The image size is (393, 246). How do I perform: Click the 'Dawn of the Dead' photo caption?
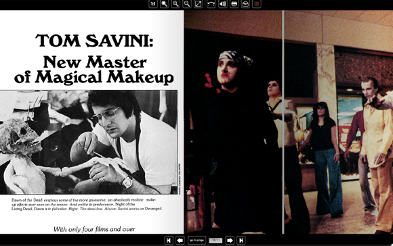87,204
